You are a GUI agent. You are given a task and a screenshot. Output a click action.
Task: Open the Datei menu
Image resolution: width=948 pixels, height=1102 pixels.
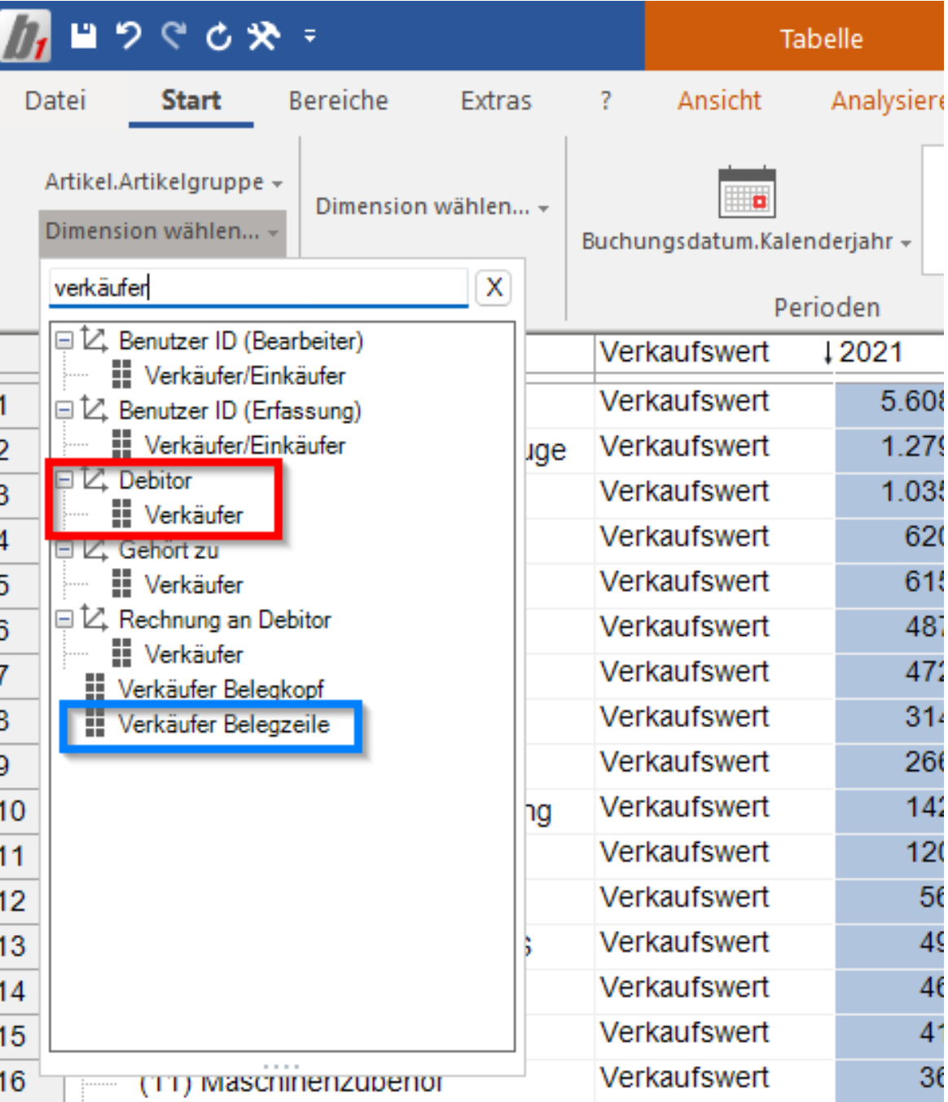coord(55,100)
